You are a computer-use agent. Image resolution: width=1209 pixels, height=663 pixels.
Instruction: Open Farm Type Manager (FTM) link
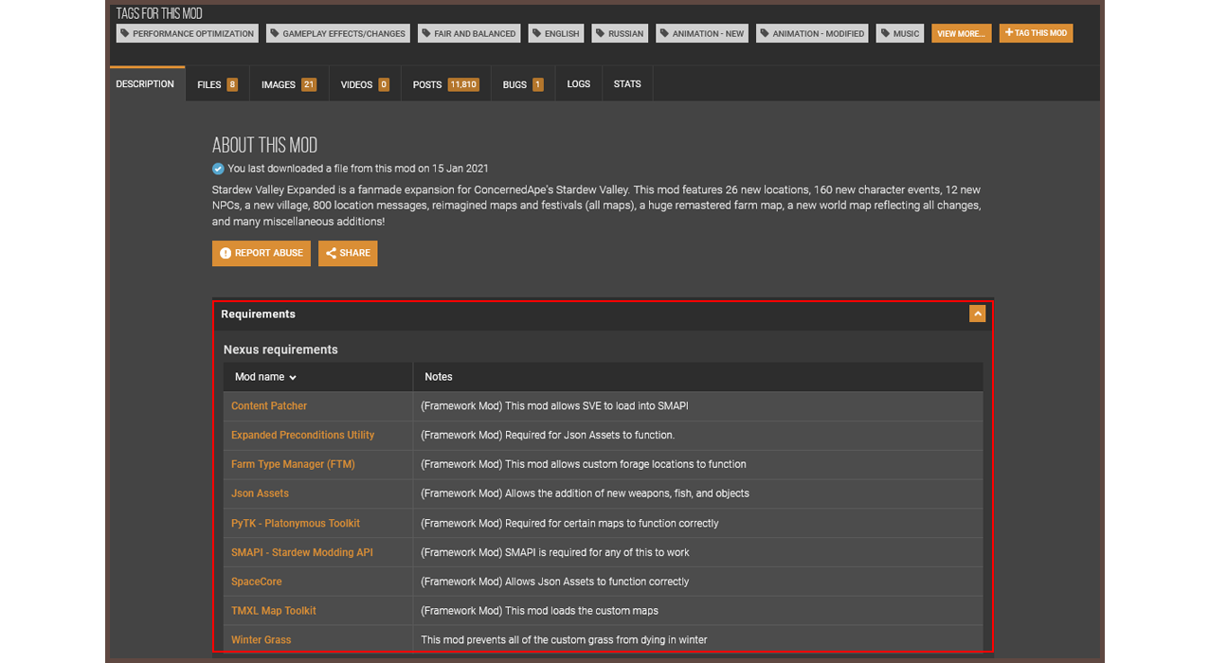pyautogui.click(x=293, y=464)
